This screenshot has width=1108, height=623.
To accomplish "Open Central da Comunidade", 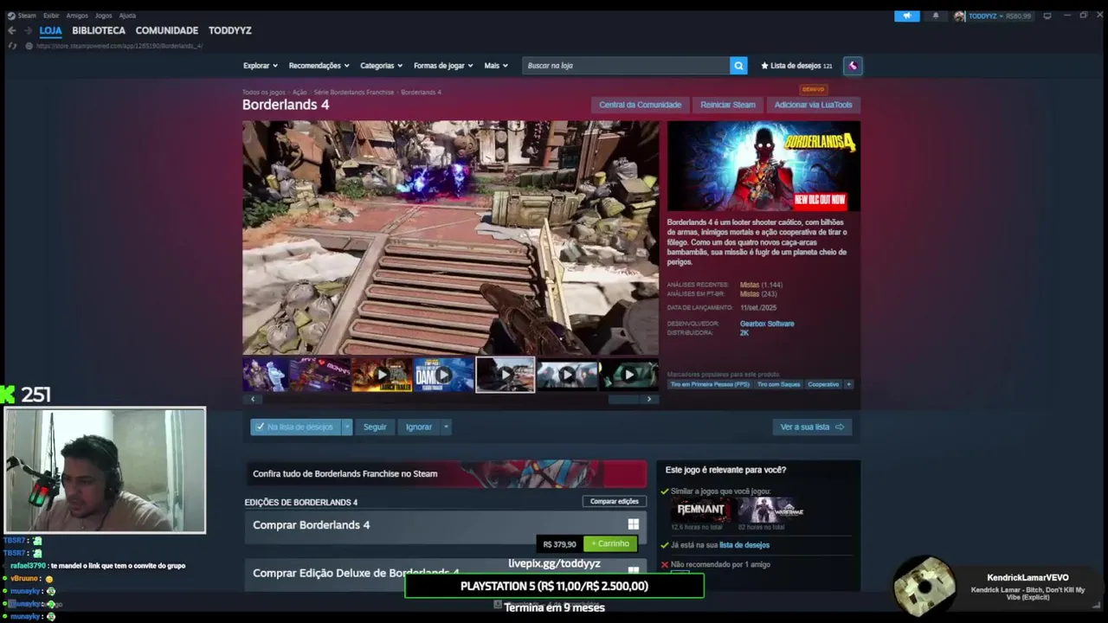I will tap(641, 105).
